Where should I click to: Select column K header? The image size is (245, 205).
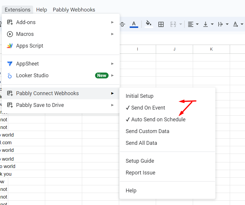[x=212, y=49]
